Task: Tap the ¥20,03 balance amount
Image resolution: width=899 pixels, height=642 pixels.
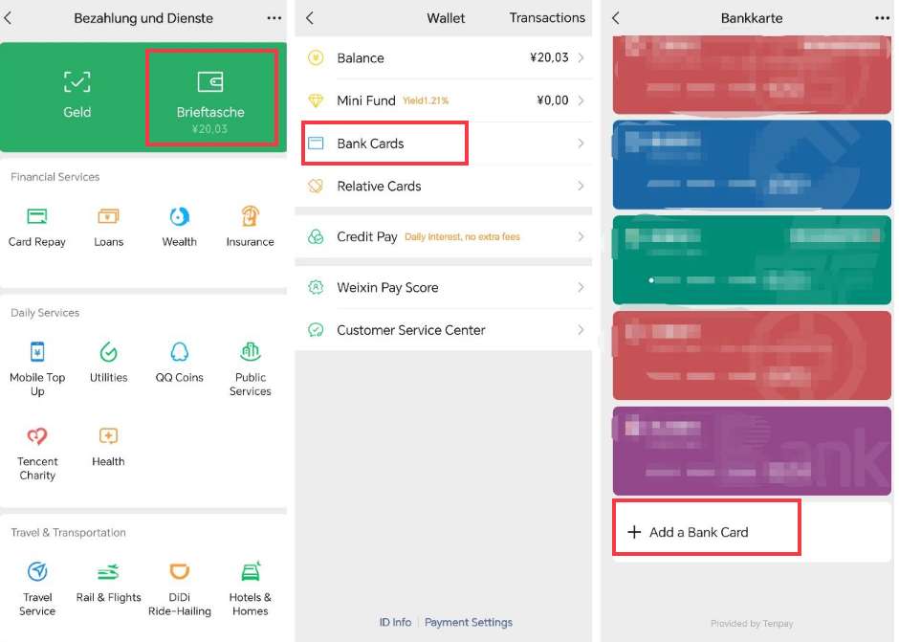Action: coord(549,57)
